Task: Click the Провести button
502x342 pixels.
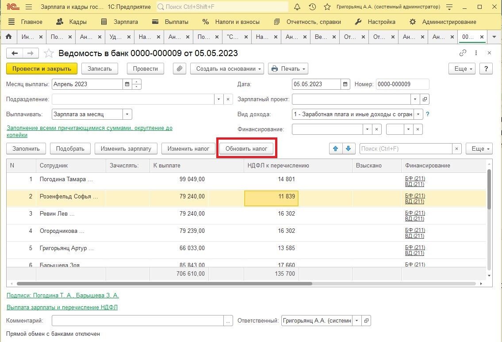Action: pos(146,68)
